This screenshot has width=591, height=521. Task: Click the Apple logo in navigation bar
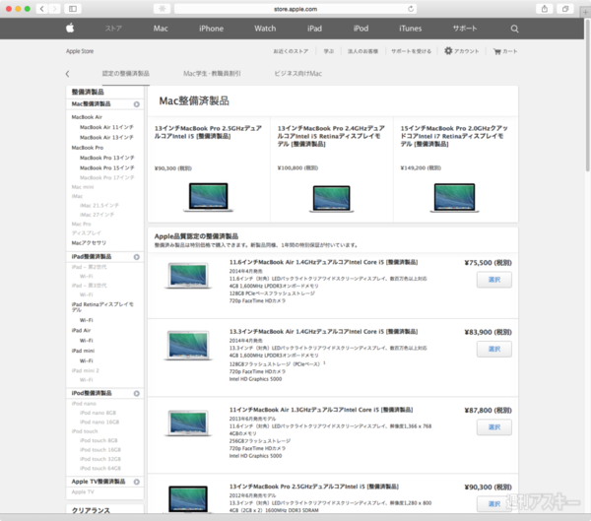coord(70,29)
